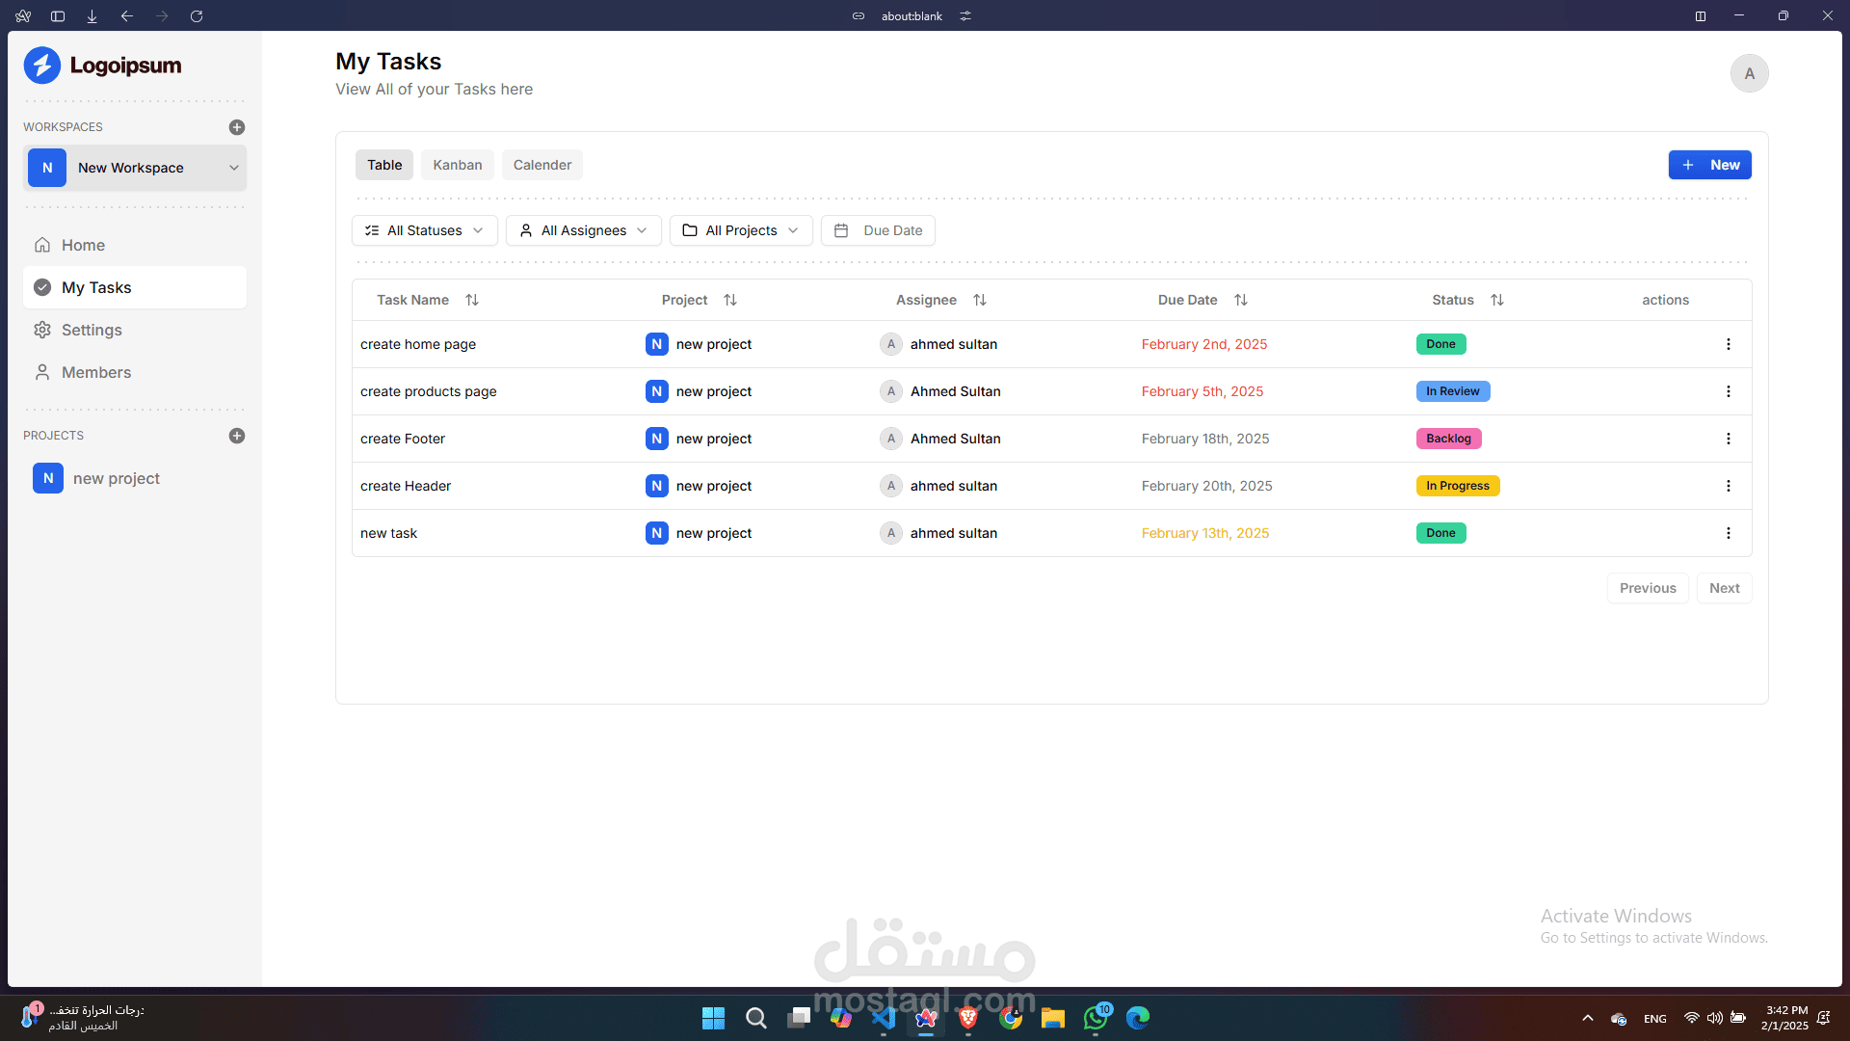
Task: Click the In Review status badge
Action: [1452, 391]
